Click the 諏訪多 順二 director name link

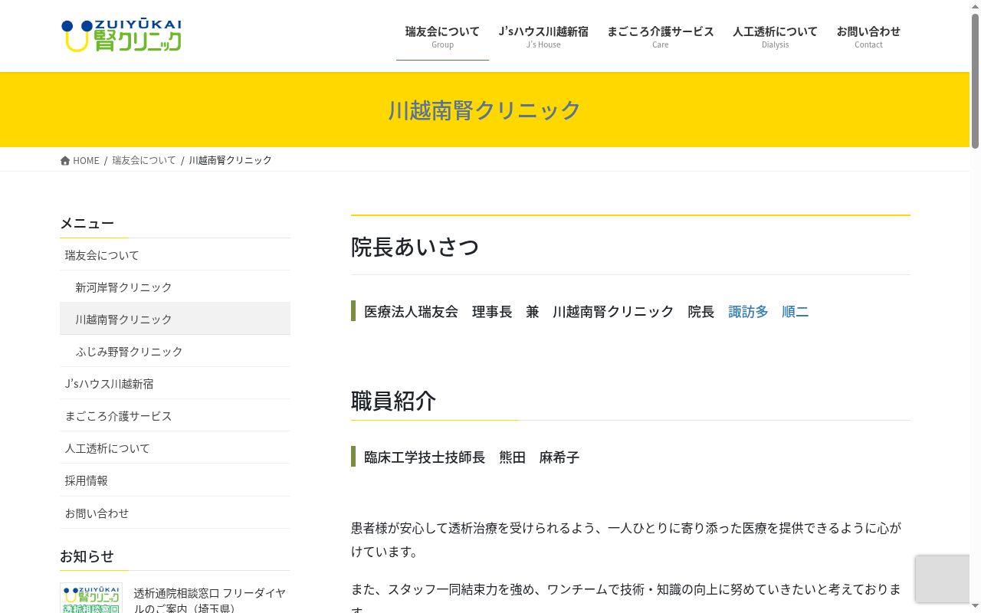pos(768,312)
